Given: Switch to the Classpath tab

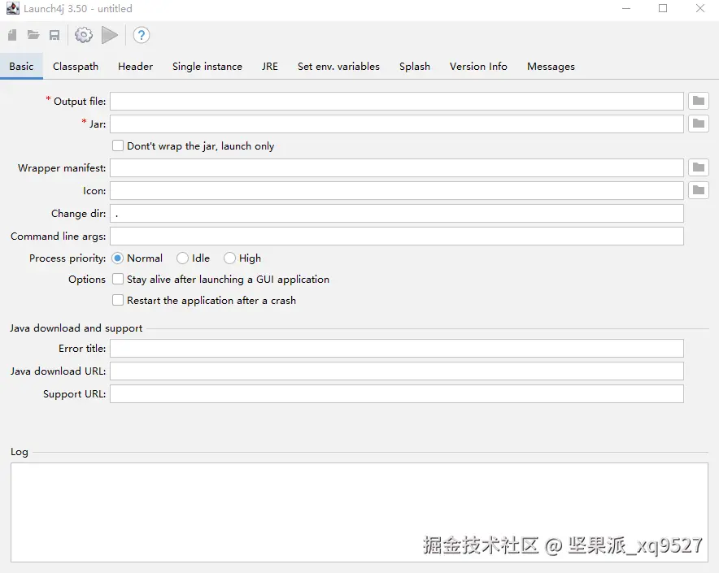Looking at the screenshot, I should [76, 67].
